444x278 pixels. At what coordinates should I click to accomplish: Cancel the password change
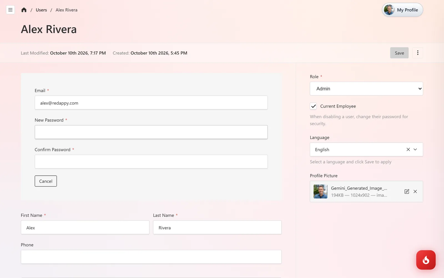coord(46,181)
